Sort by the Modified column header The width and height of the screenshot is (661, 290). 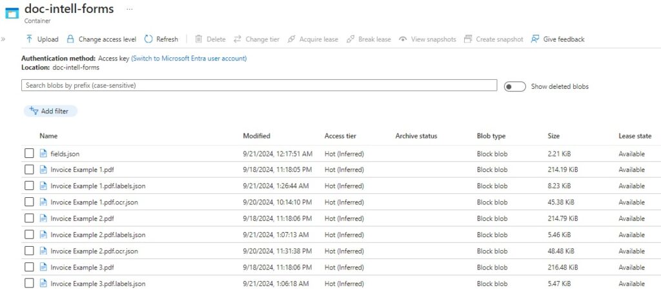tap(257, 136)
